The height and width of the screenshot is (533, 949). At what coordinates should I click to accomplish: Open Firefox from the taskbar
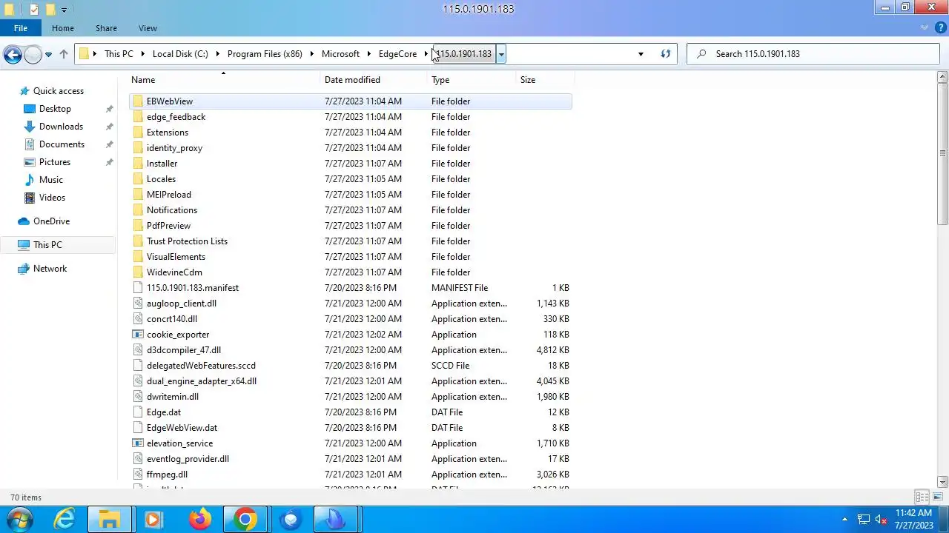pos(199,520)
